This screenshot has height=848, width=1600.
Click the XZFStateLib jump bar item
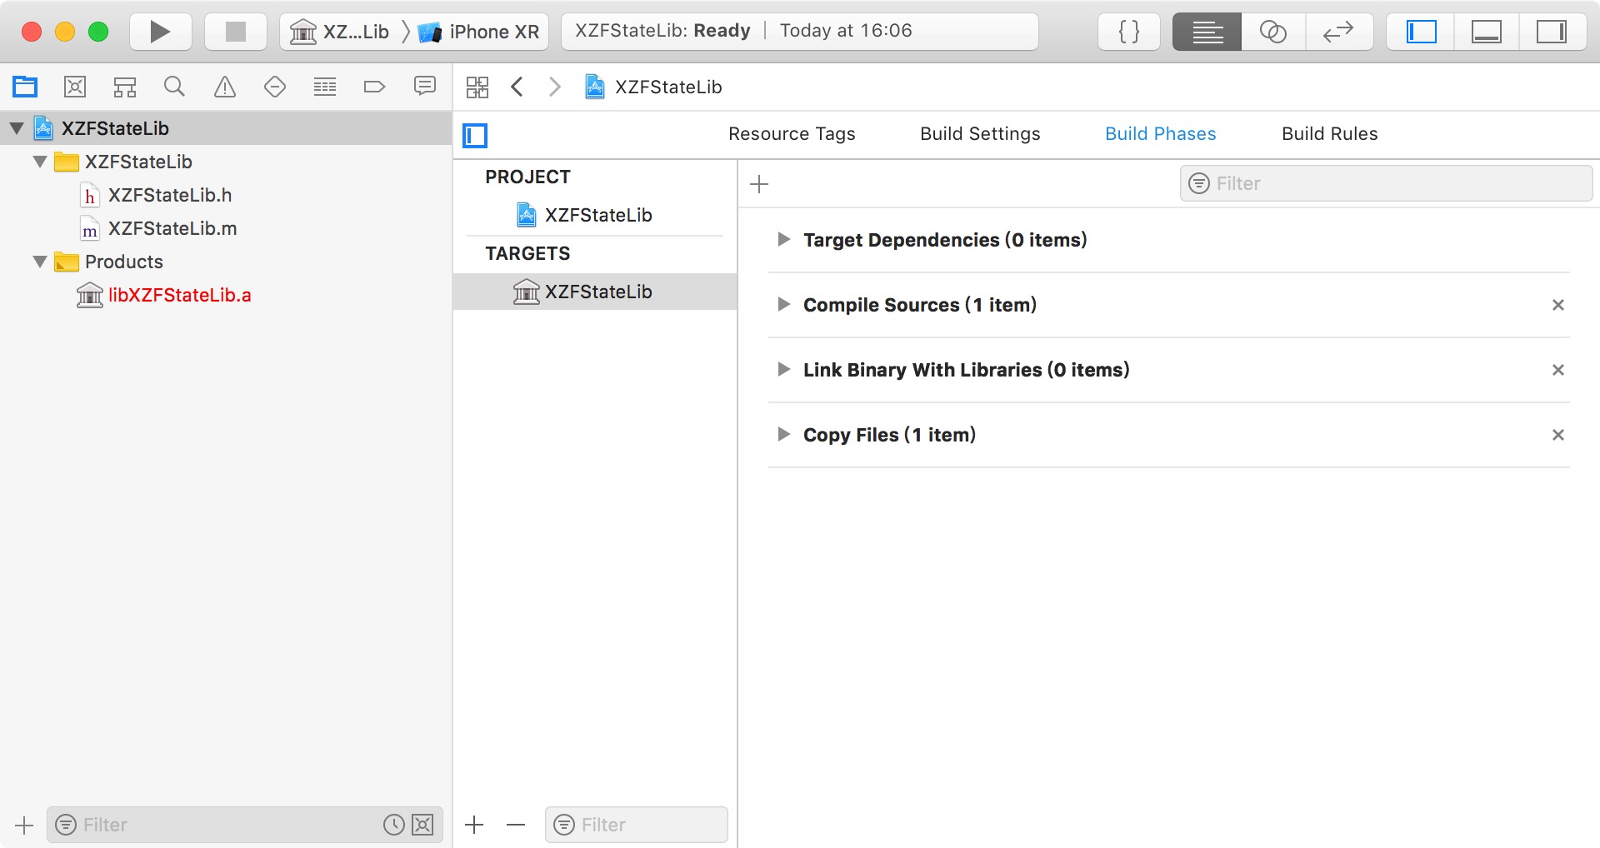pos(653,87)
